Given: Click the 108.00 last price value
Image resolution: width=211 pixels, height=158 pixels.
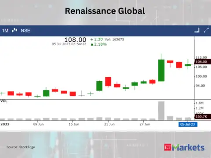Looking at the screenshot, I should click(x=75, y=39).
